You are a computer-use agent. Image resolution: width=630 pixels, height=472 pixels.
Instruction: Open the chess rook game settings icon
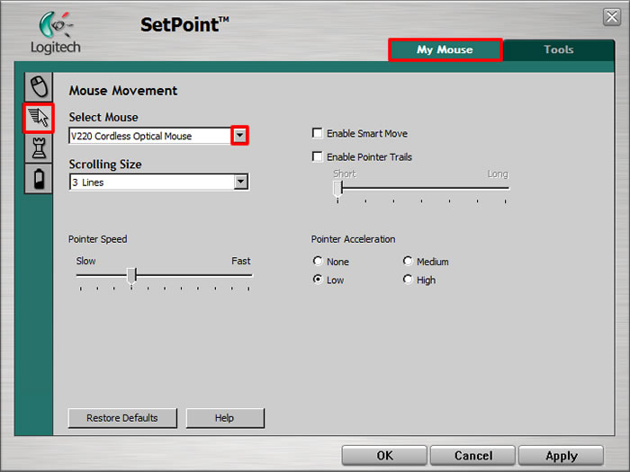click(x=39, y=148)
